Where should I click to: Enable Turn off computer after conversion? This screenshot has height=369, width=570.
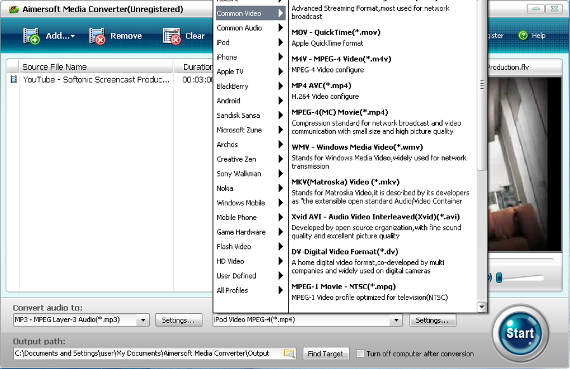(360, 353)
